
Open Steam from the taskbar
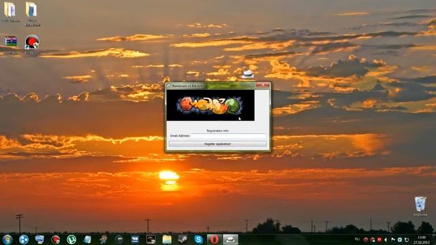(183, 239)
